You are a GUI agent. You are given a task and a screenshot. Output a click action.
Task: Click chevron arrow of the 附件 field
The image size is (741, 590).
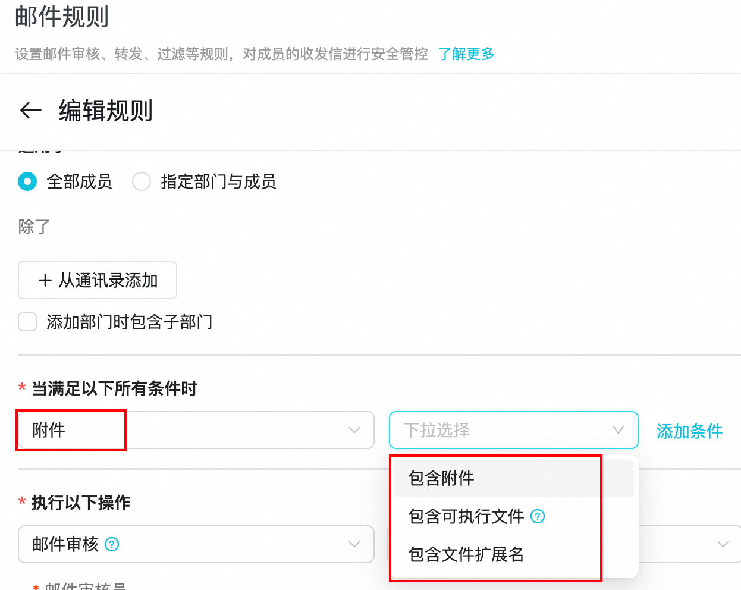[354, 430]
